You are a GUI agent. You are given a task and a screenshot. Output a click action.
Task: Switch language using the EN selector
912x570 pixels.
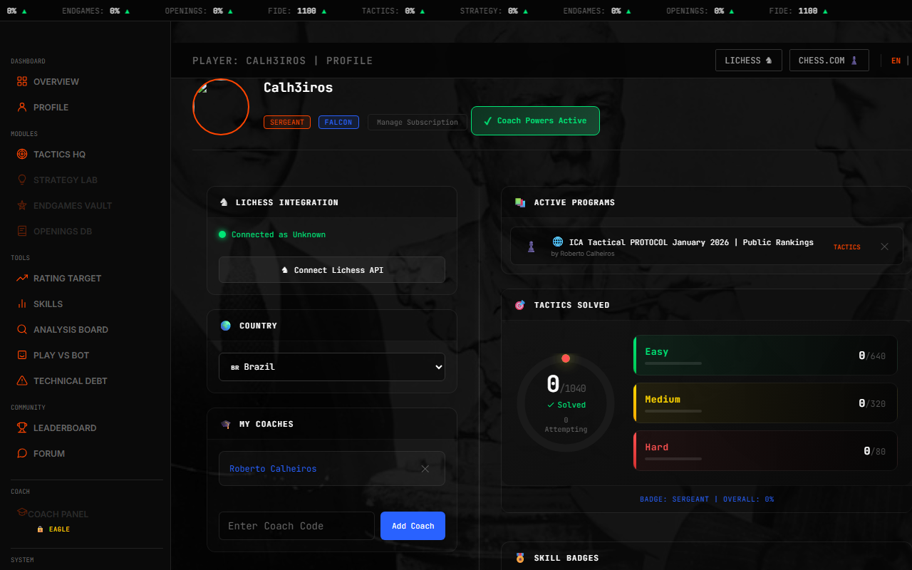pos(896,61)
